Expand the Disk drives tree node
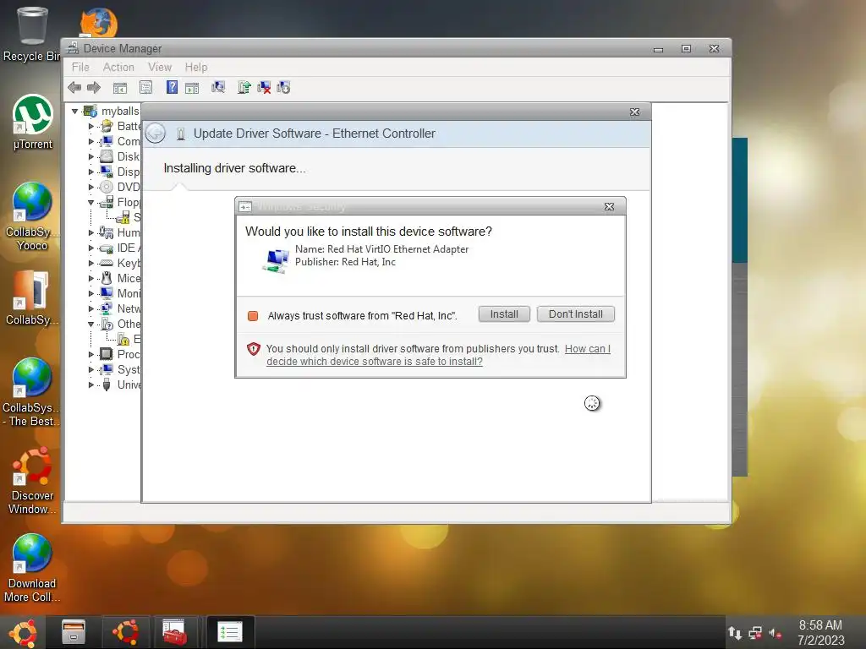Screen dimensions: 866x649 click(91, 156)
